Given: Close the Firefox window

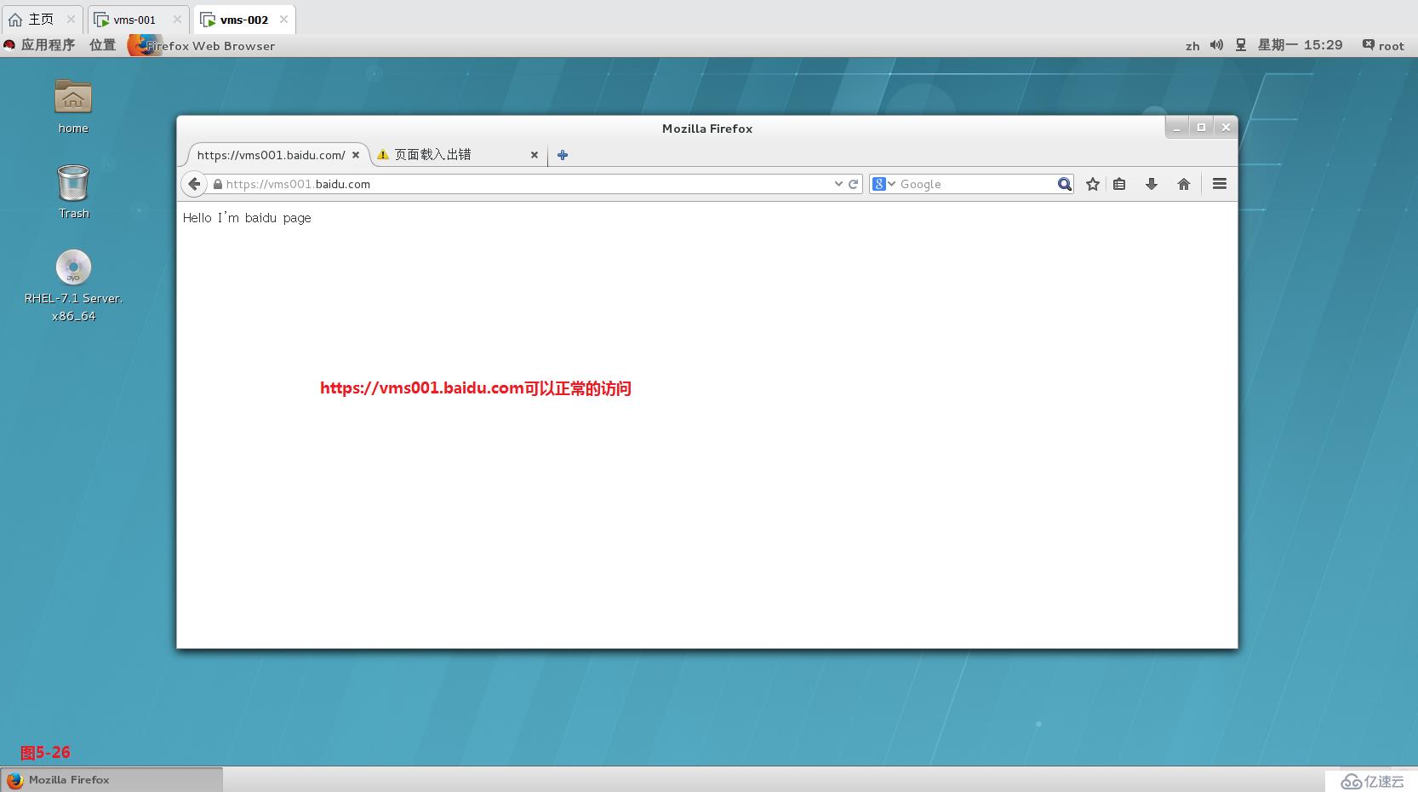Looking at the screenshot, I should [x=1226, y=128].
